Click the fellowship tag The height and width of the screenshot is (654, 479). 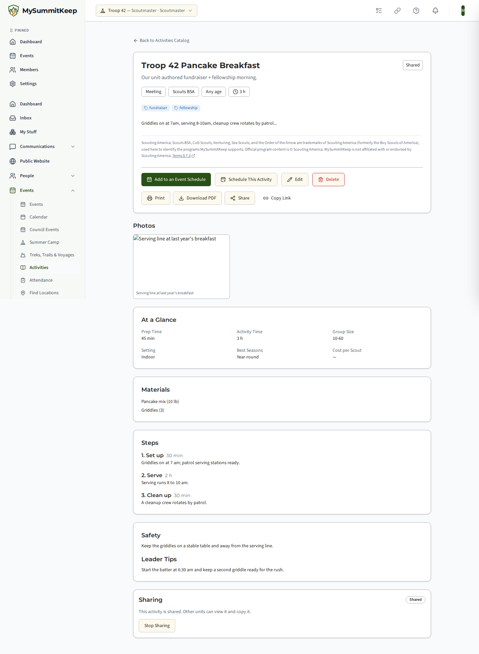click(186, 108)
